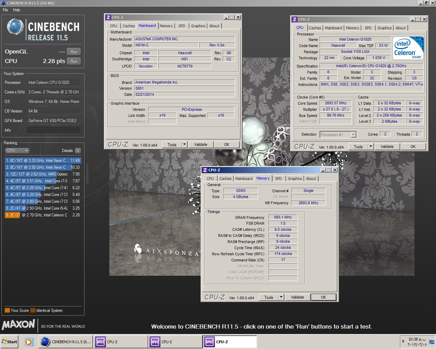Click Validate in Memory CPU-Z window
The image size is (436, 349).
point(297,297)
